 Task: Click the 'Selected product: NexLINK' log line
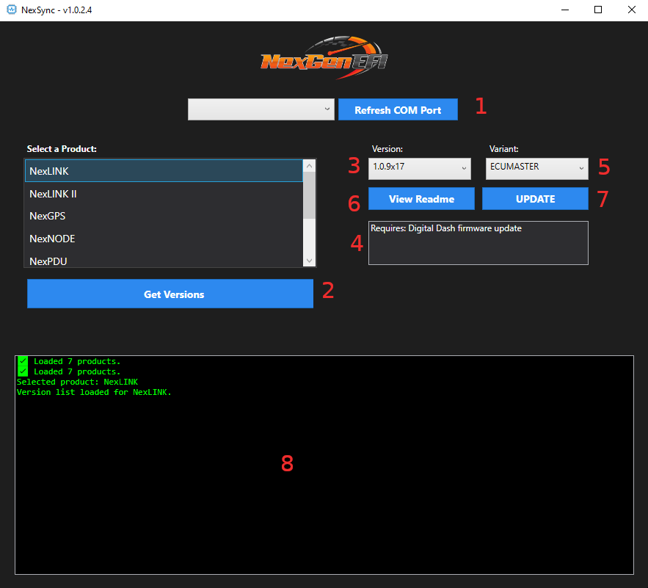77,382
